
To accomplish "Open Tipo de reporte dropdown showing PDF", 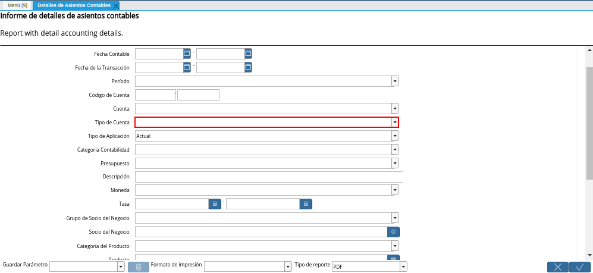I will click(403, 267).
